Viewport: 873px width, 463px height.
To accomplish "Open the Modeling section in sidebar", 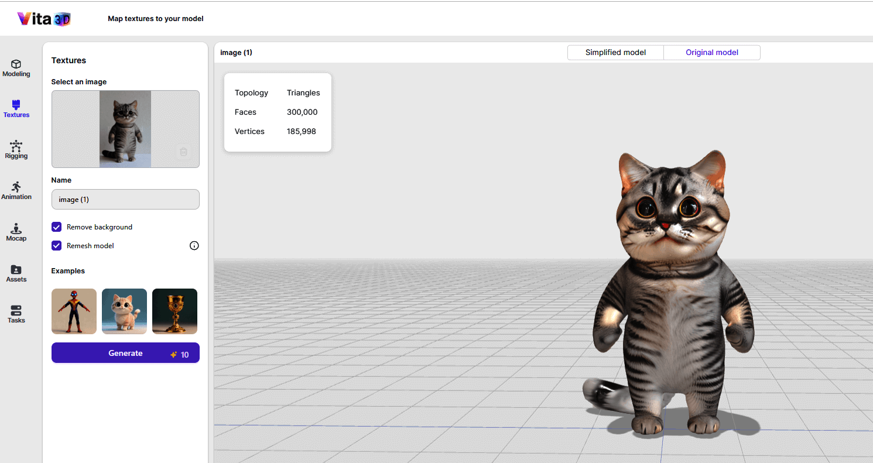I will coord(16,68).
